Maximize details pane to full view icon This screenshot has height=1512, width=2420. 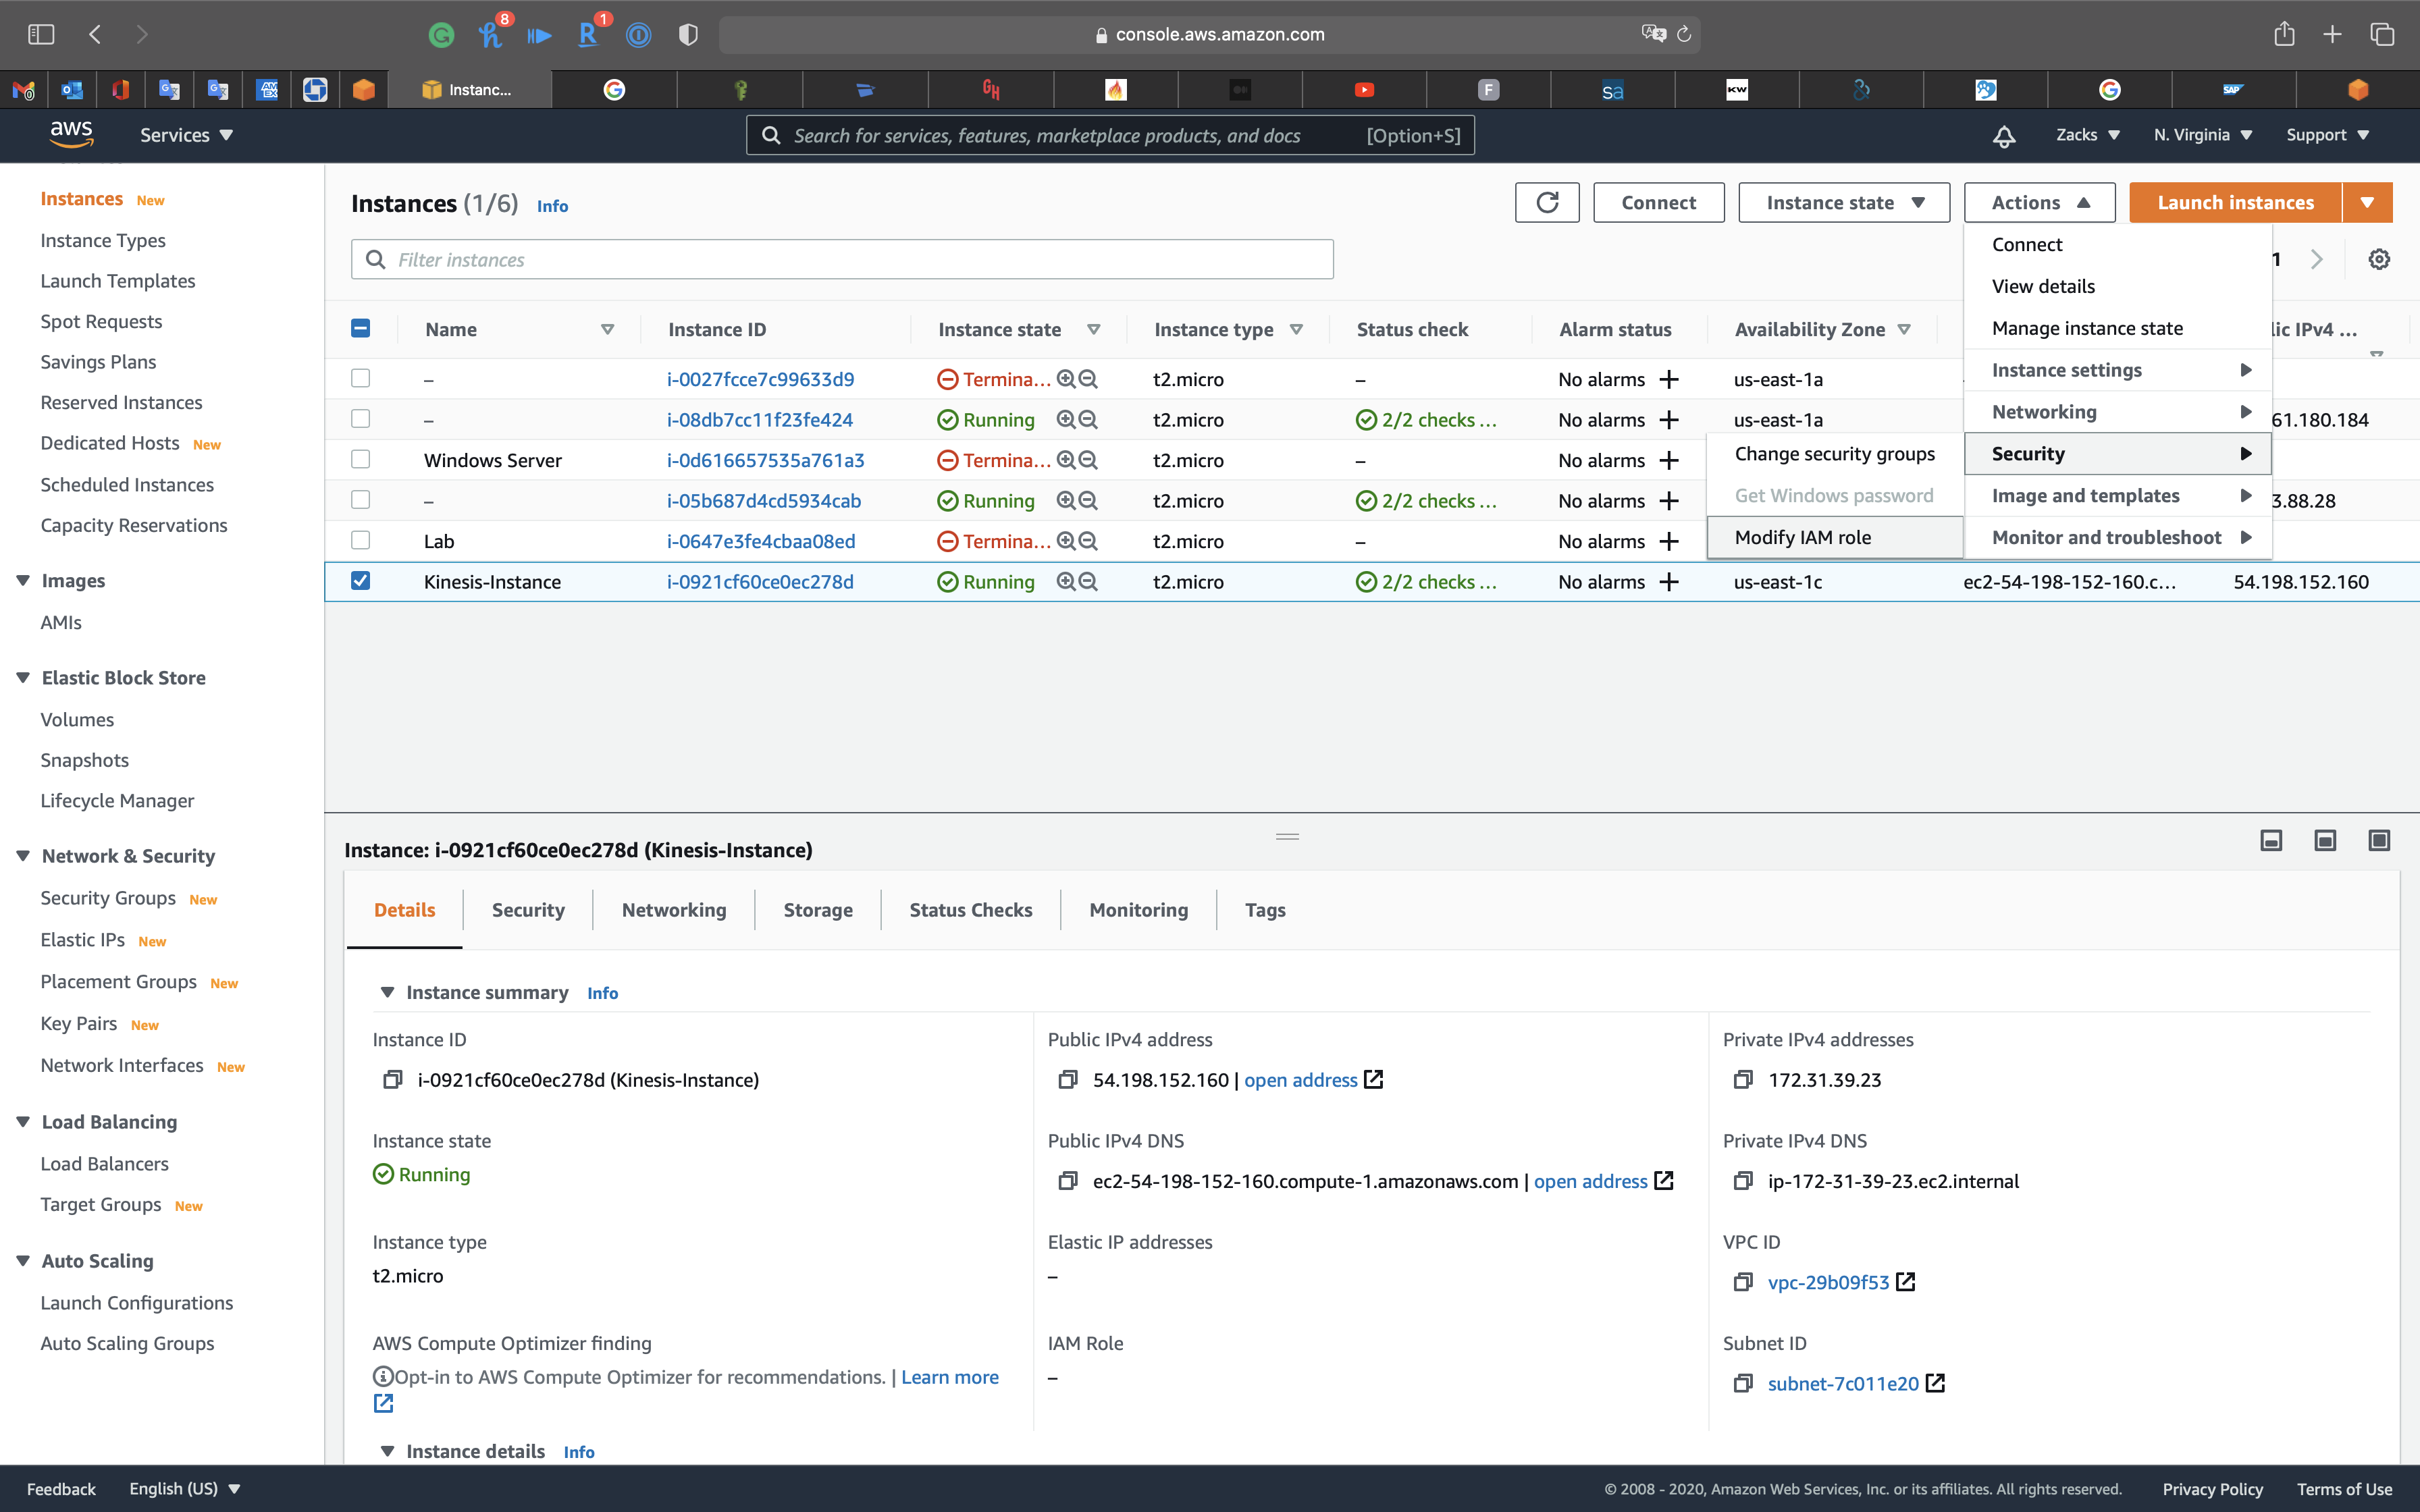[2379, 841]
